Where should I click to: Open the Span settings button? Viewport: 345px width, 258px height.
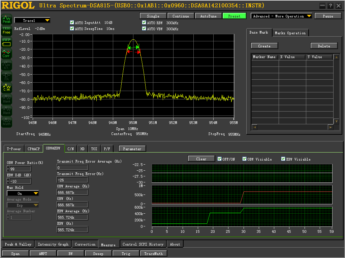pyautogui.click(x=15, y=254)
